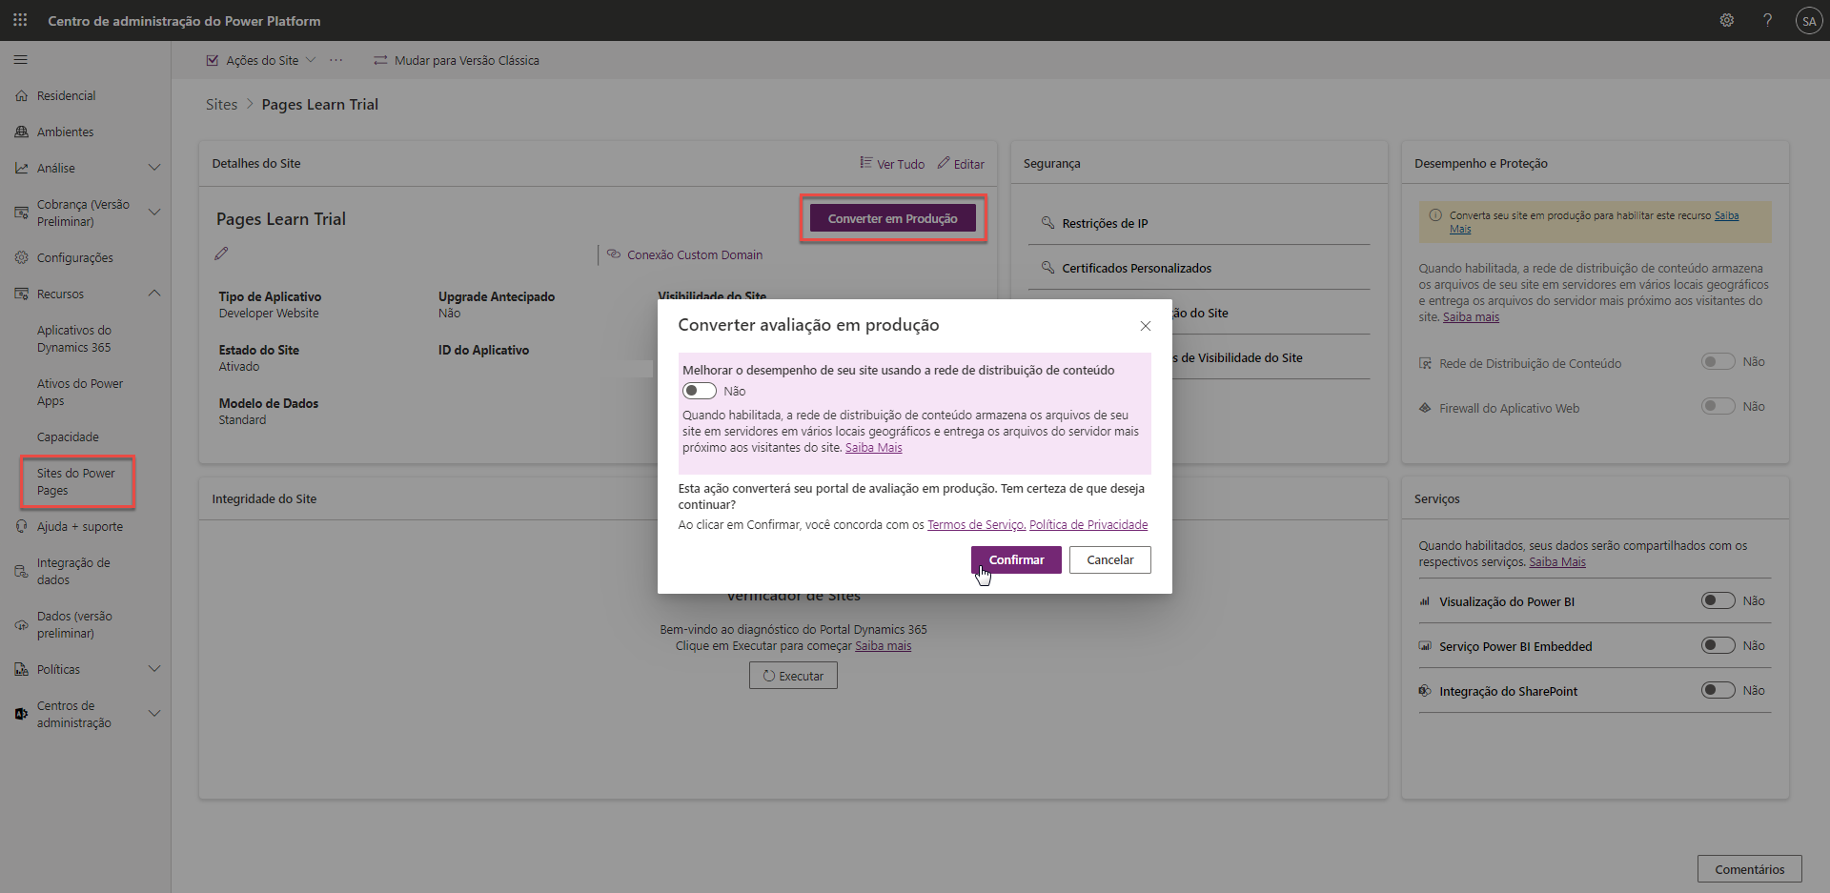1830x893 pixels.
Task: Click the Configurações gear icon in sidebar
Action: tap(22, 257)
